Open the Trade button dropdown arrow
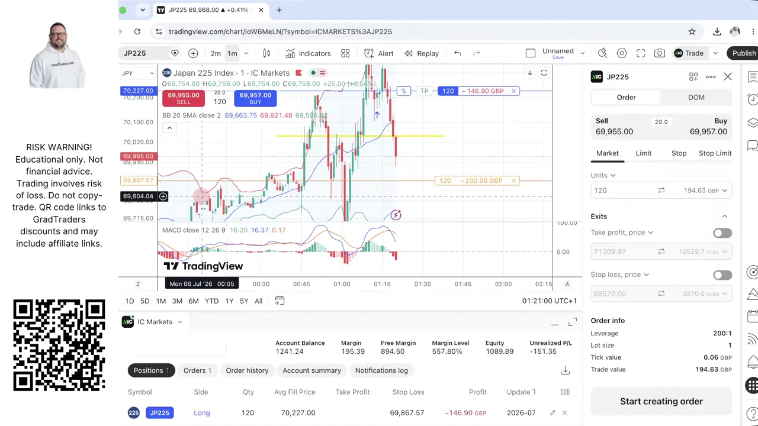The height and width of the screenshot is (426, 758). coord(715,53)
